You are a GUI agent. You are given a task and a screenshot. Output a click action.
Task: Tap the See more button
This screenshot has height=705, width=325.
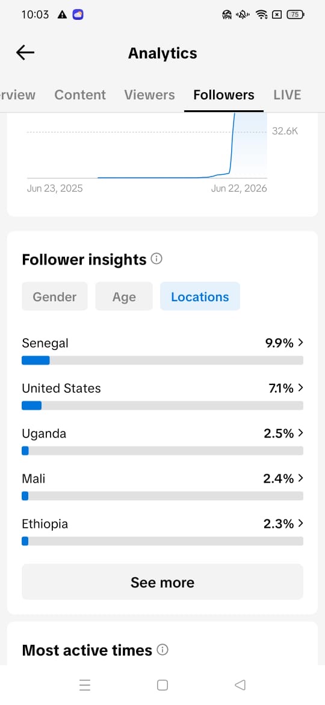point(162,582)
